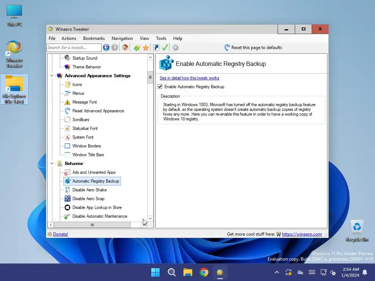Open the View menu
375x281 pixels.
(x=144, y=38)
